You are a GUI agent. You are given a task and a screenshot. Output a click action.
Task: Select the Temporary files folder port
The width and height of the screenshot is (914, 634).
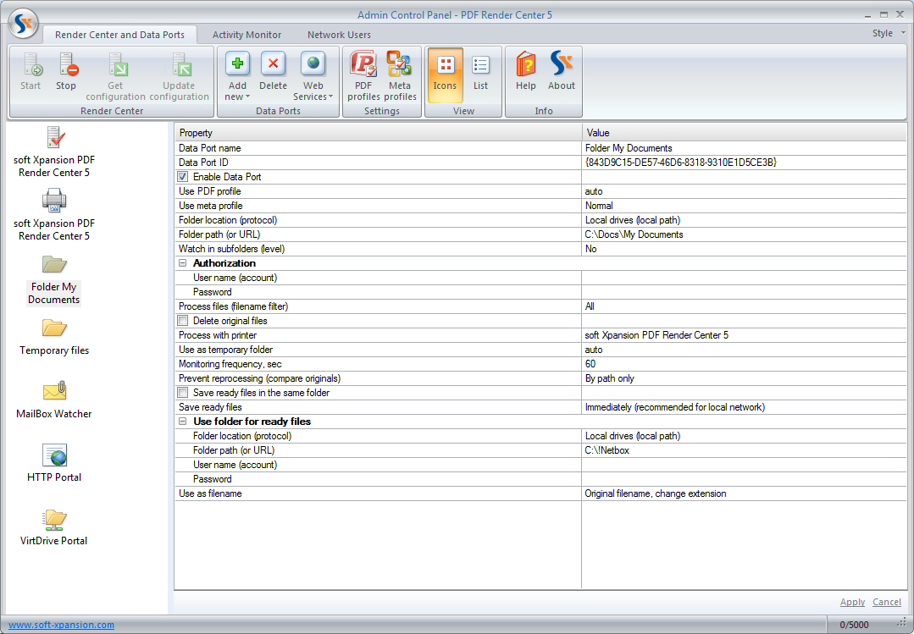[53, 335]
